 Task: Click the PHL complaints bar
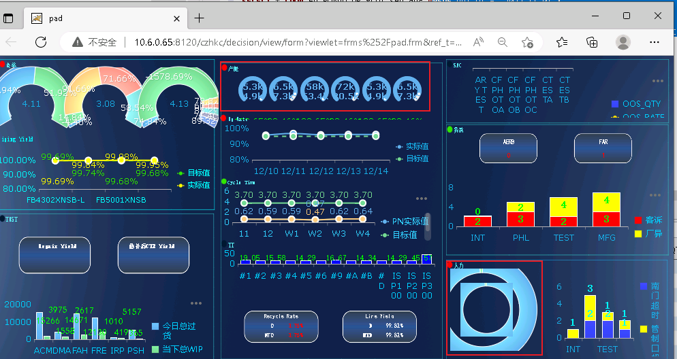(520, 214)
